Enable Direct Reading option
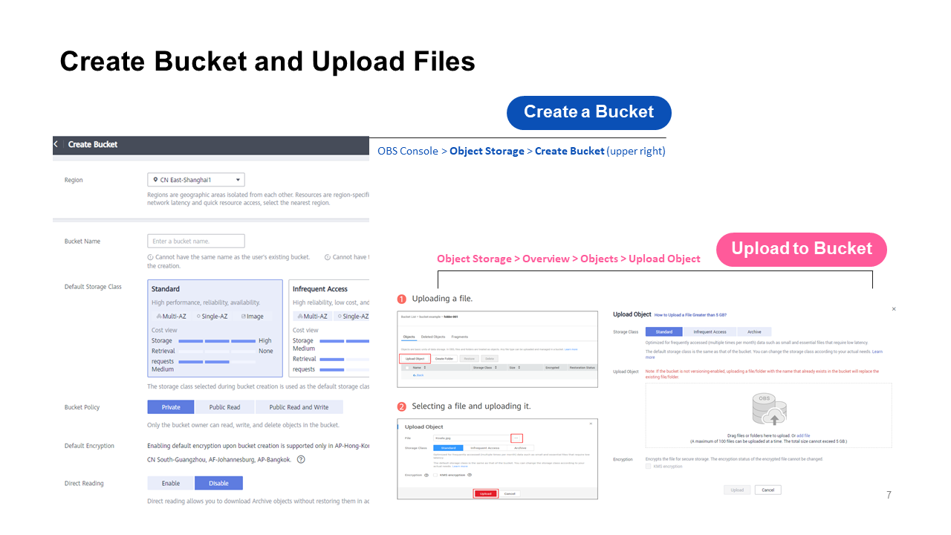 tap(171, 483)
